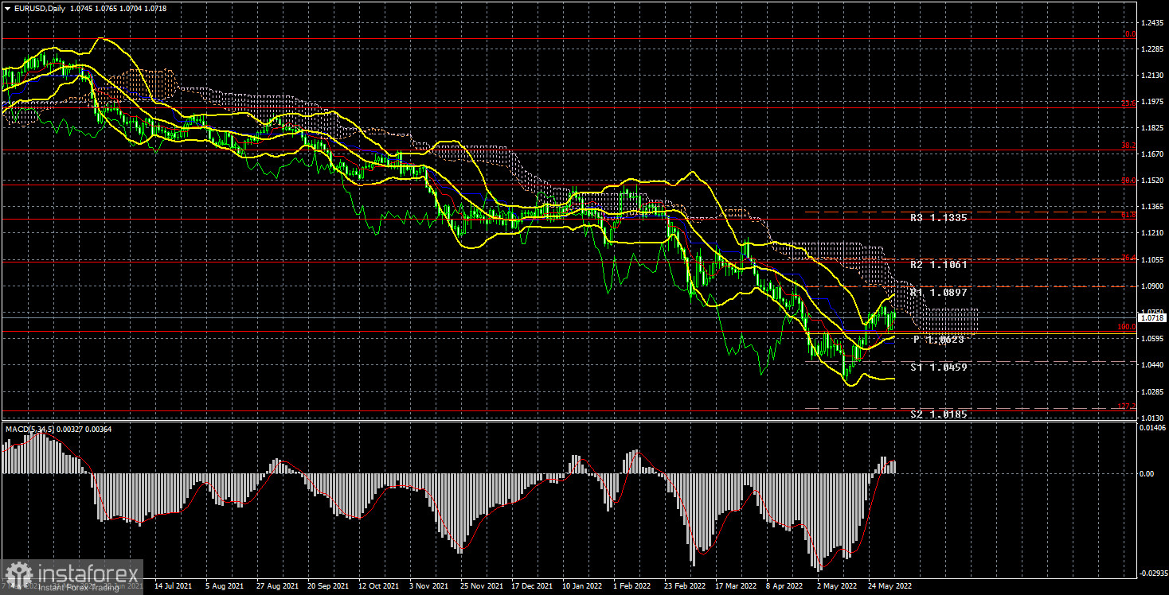Click the 1.2435 price axis value
This screenshot has width=1169, height=595.
1151,23
